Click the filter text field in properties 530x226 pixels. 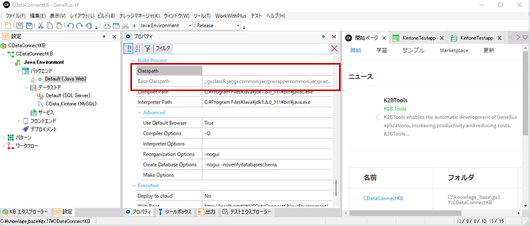point(250,48)
